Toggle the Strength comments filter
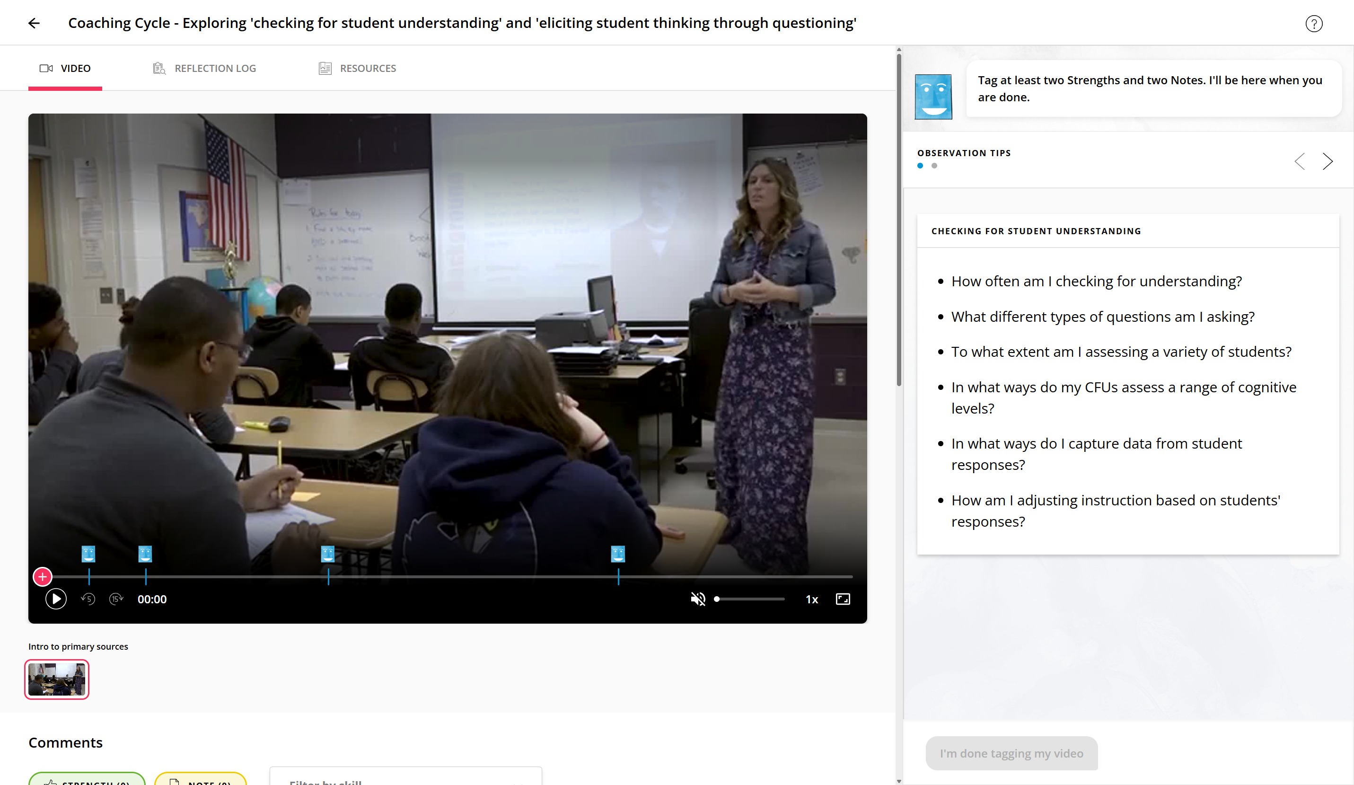1354x785 pixels. pyautogui.click(x=87, y=780)
